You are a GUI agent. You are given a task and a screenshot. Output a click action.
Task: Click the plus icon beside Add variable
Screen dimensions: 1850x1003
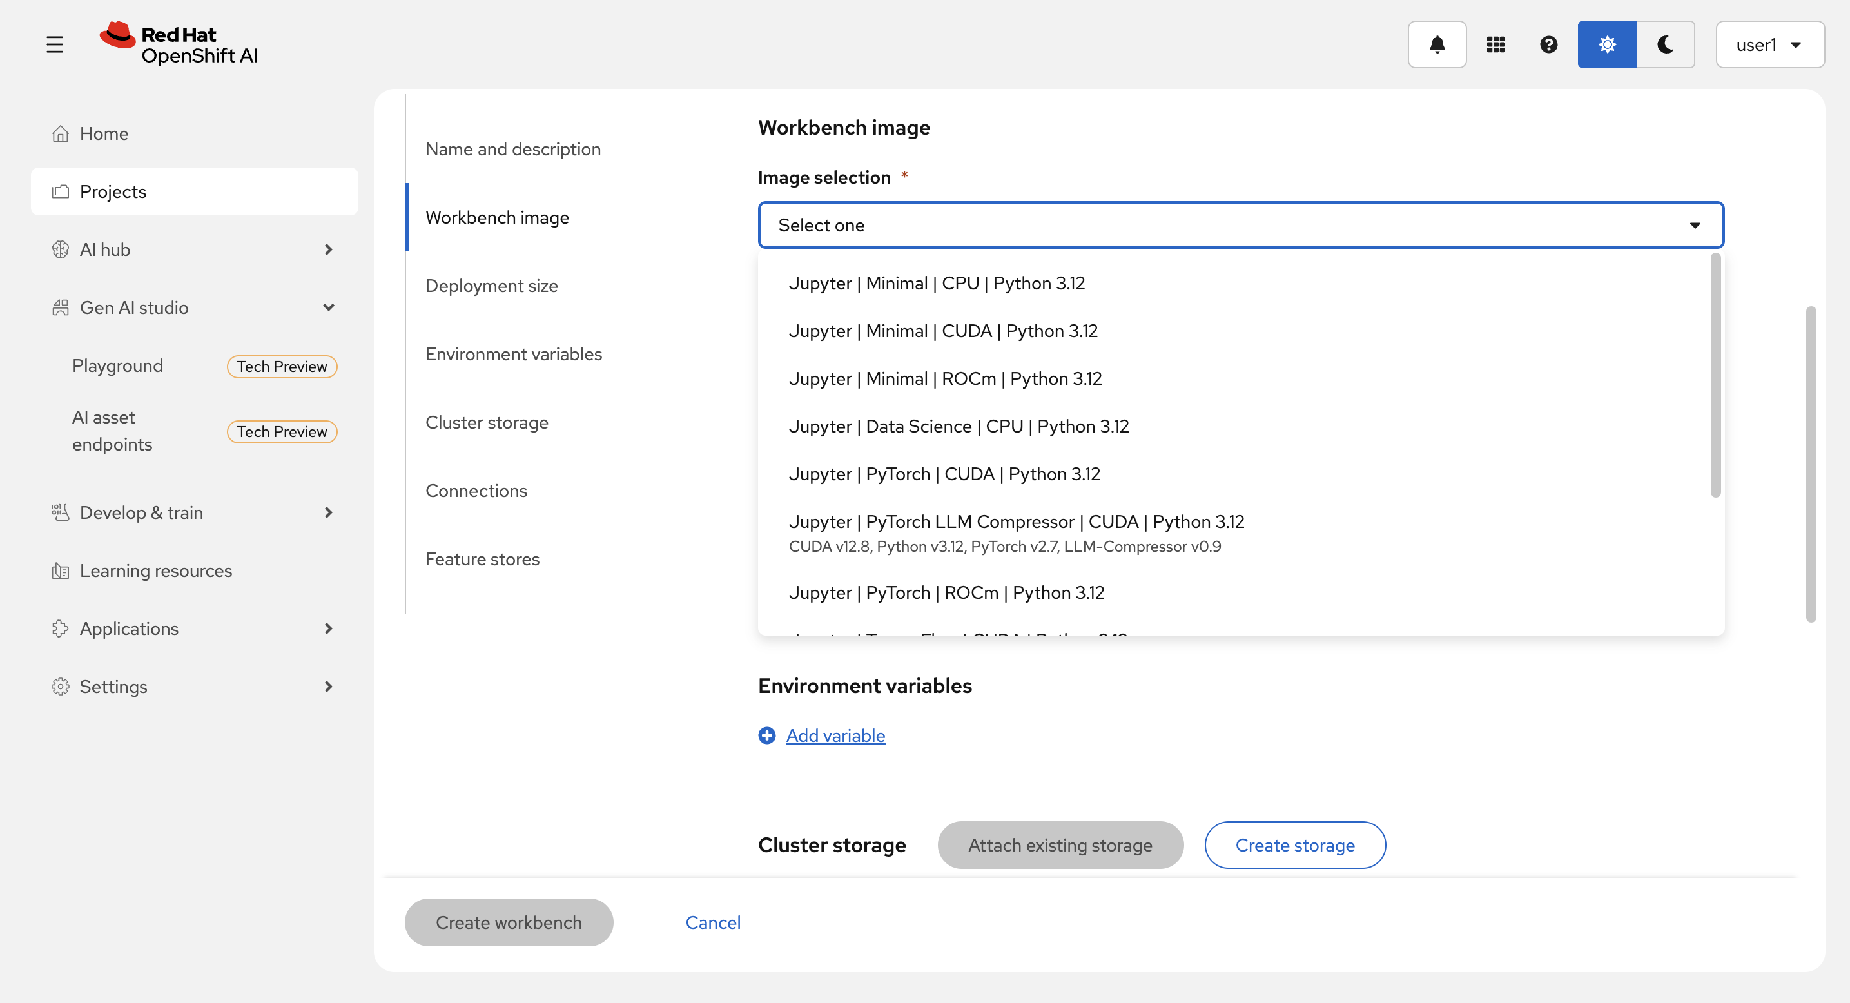767,735
